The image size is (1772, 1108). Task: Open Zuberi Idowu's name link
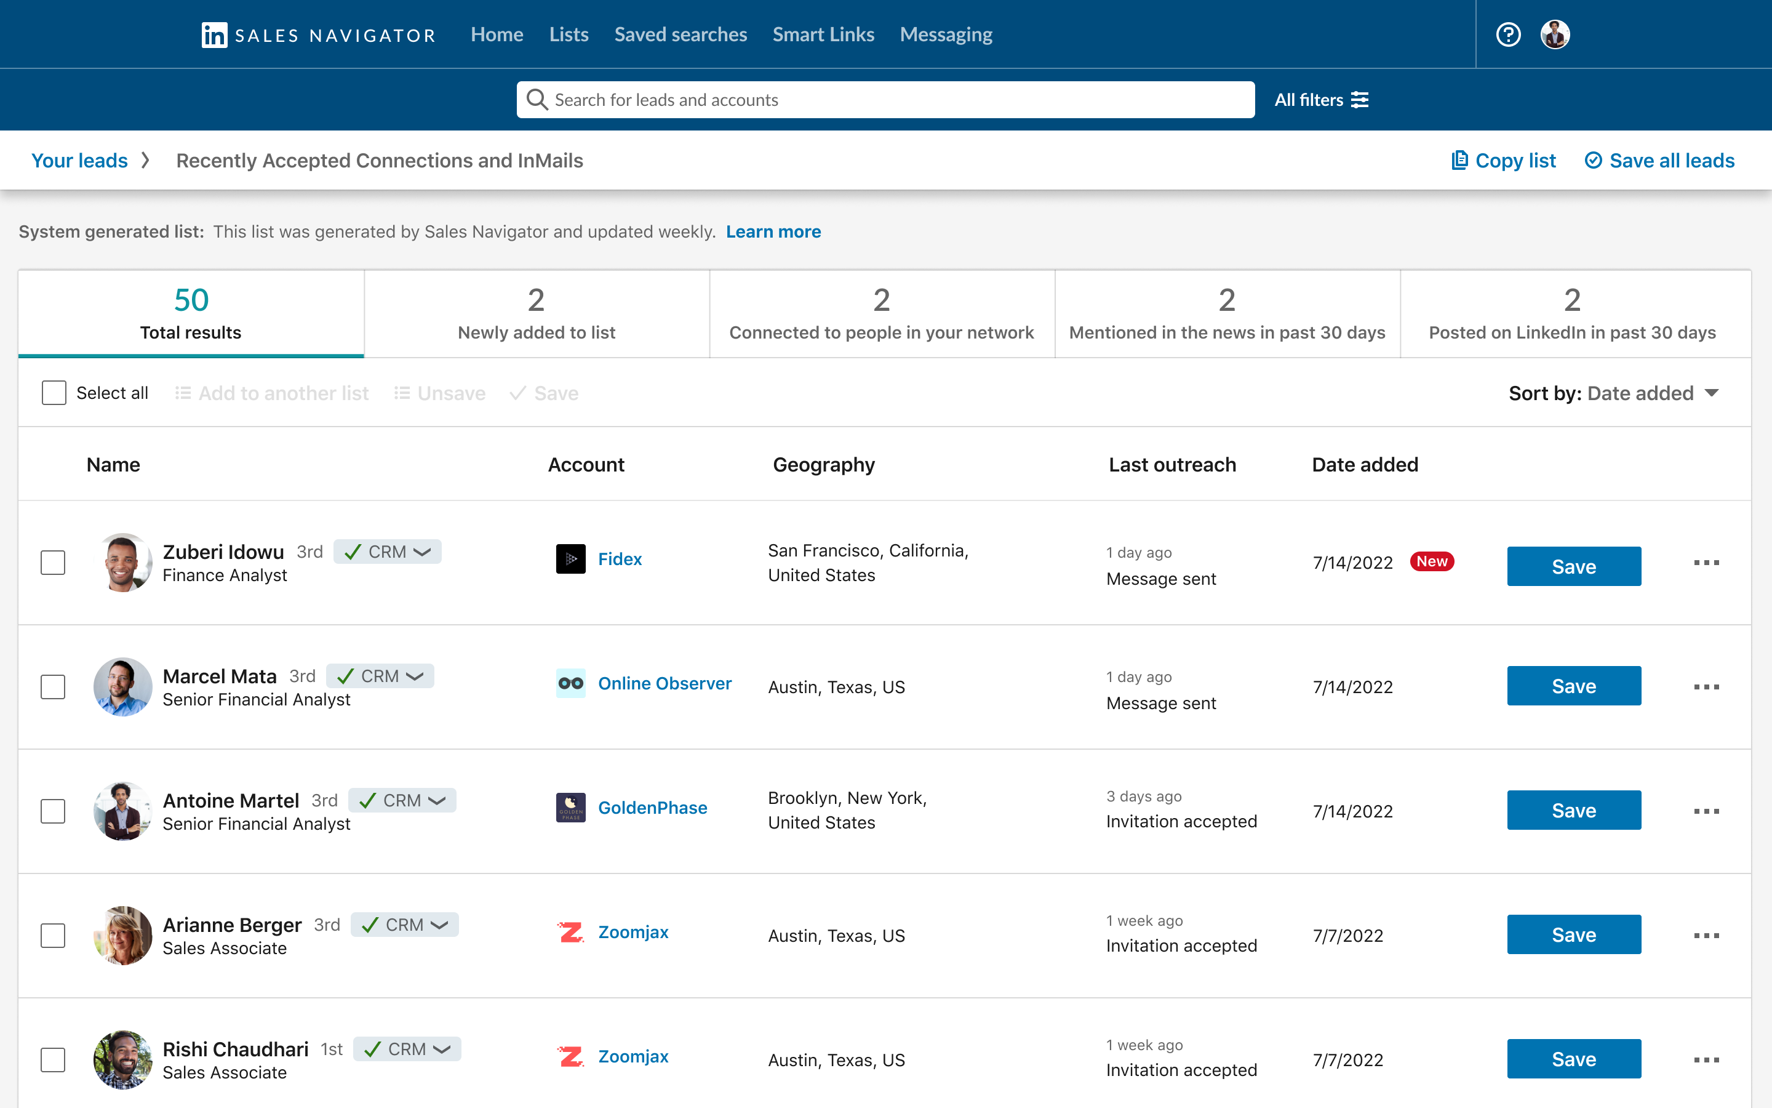(x=223, y=552)
